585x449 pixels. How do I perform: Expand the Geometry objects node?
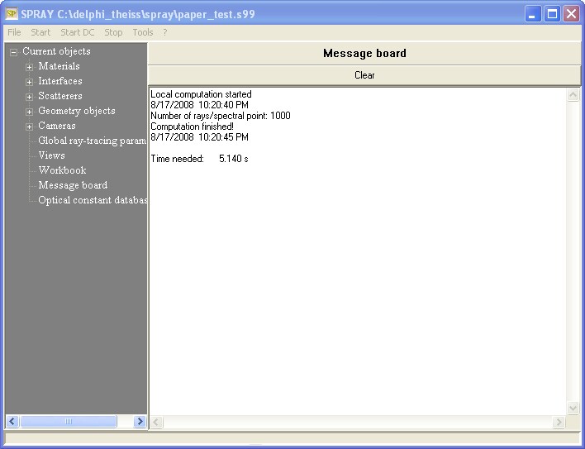coord(30,112)
